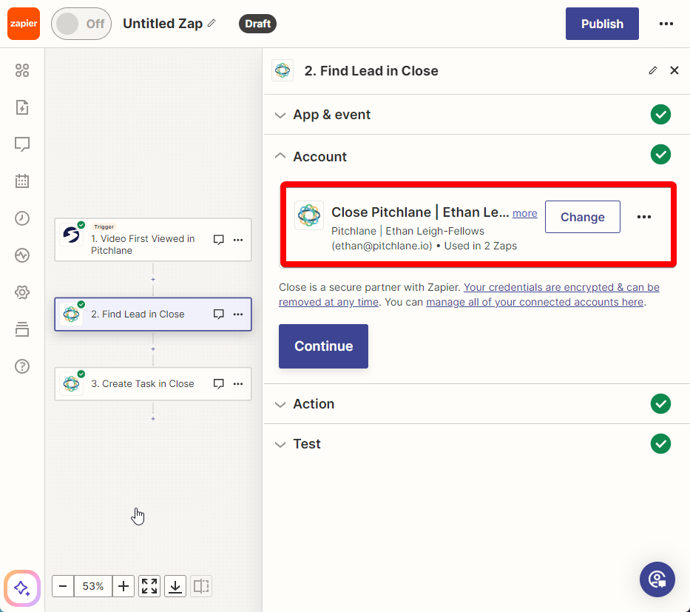Toggle the Zap On/Off switch
The height and width of the screenshot is (612, 690).
pyautogui.click(x=81, y=24)
